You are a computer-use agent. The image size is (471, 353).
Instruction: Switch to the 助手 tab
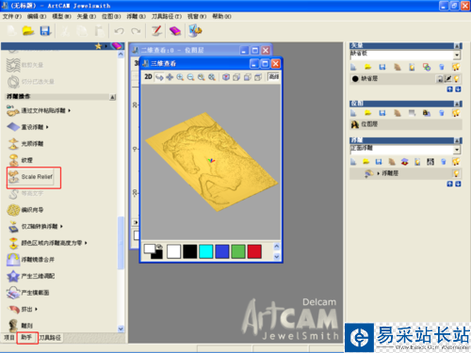[x=26, y=338]
